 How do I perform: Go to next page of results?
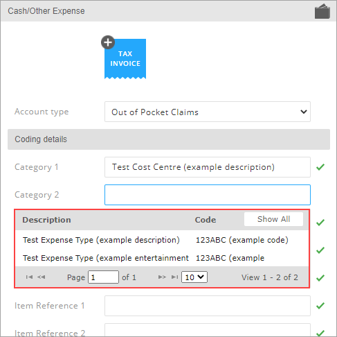pyautogui.click(x=162, y=277)
